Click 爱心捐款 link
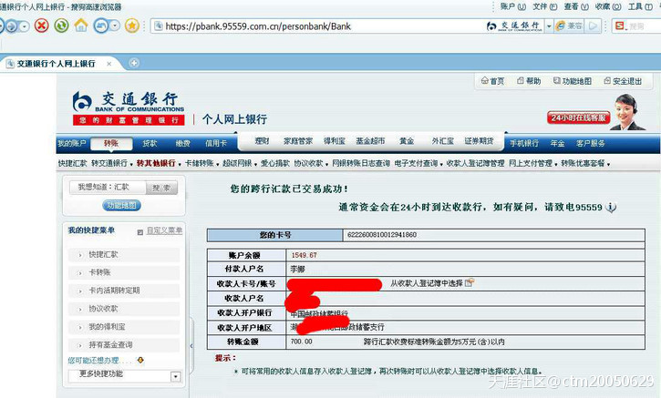Image resolution: width=661 pixels, height=398 pixels. pyautogui.click(x=274, y=163)
